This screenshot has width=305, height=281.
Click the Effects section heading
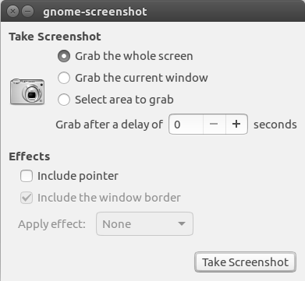[30, 156]
